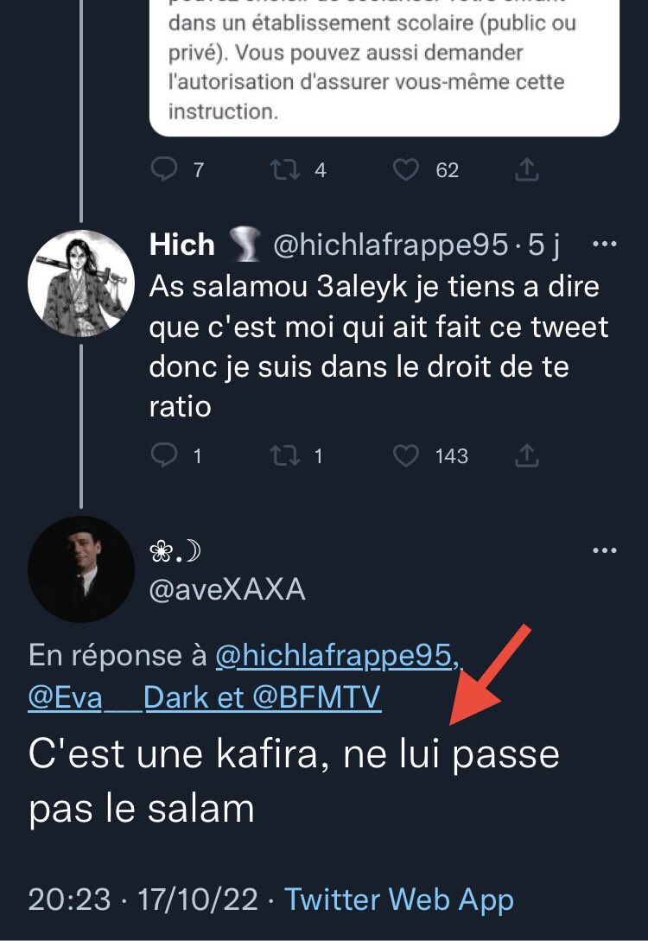Open the Hich display name
Screen dimensions: 648x941
click(181, 245)
